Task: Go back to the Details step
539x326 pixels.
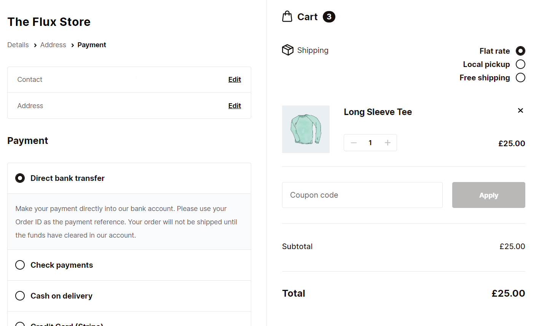Action: pyautogui.click(x=18, y=45)
